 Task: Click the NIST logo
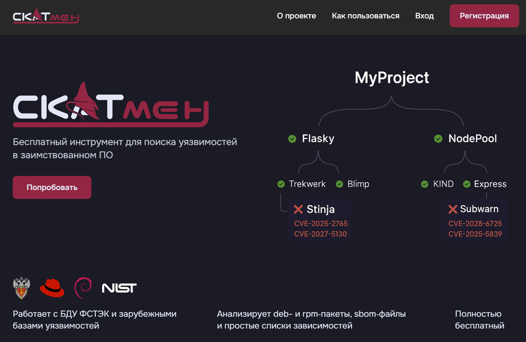click(119, 288)
